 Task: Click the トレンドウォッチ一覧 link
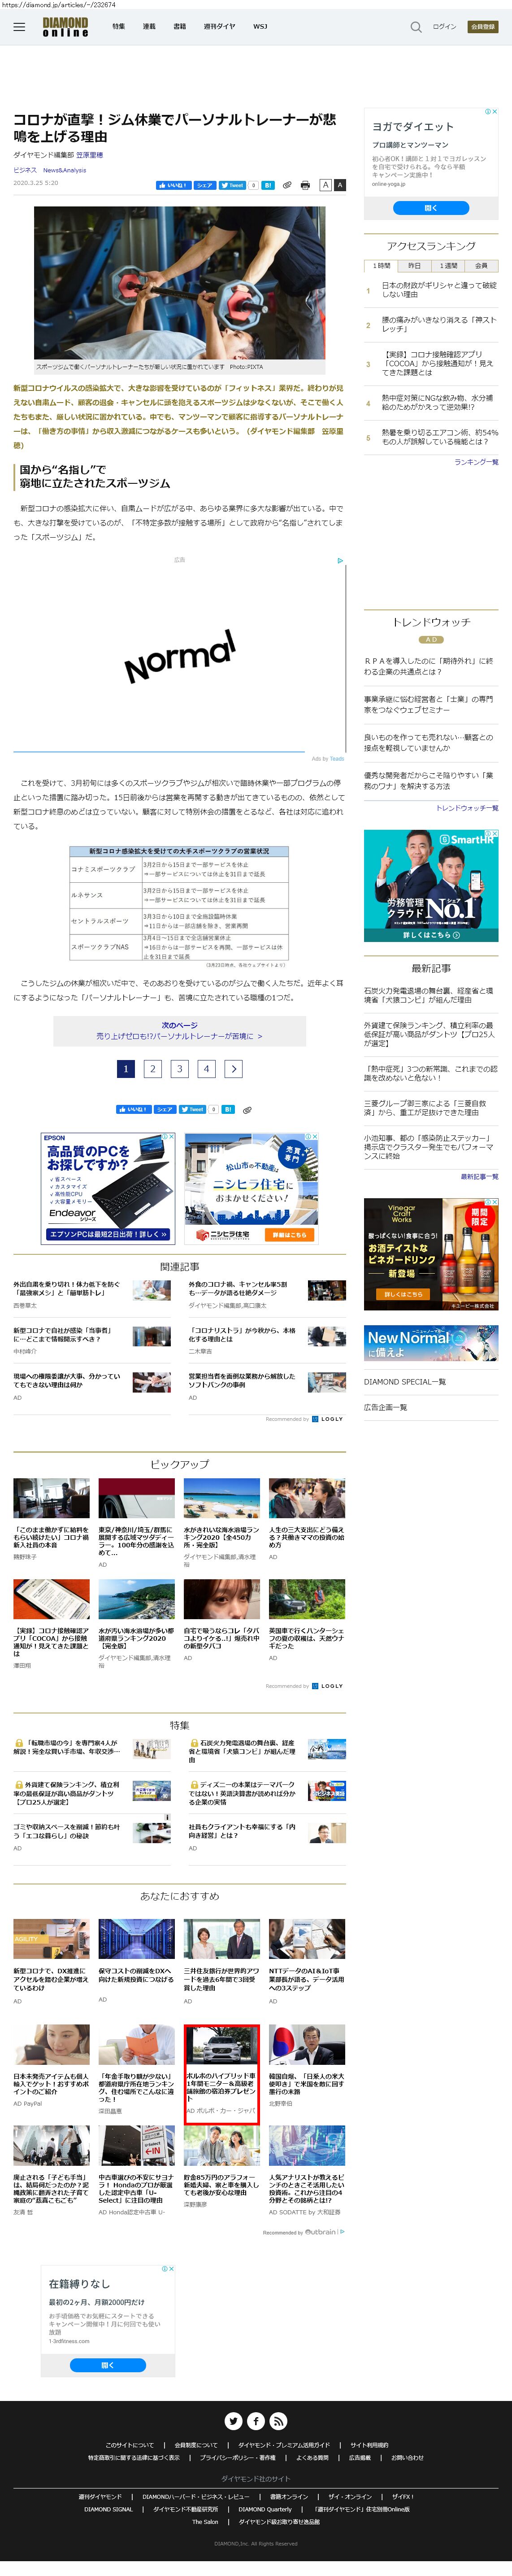tap(467, 808)
